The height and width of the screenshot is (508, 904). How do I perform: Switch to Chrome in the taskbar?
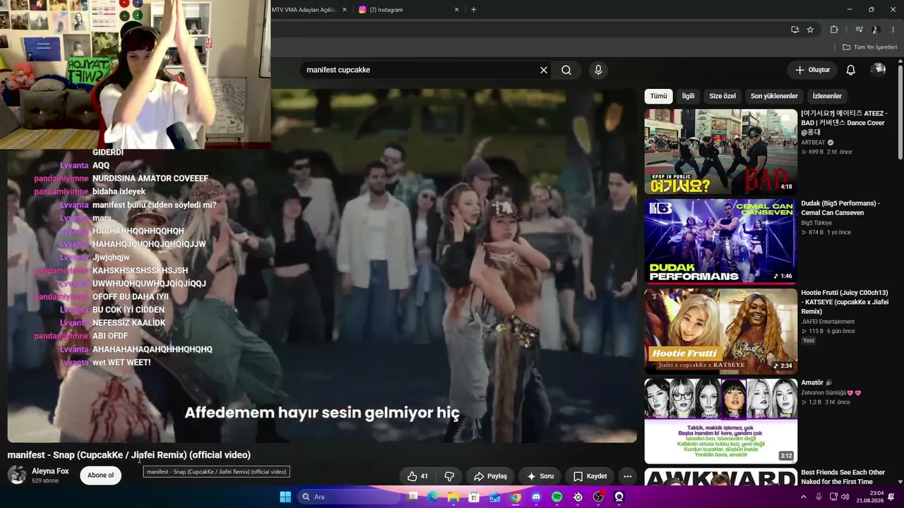[x=516, y=497]
